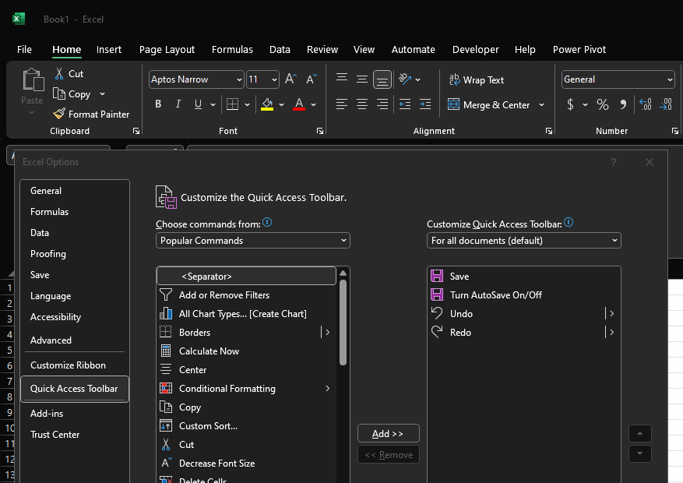The width and height of the screenshot is (683, 483).
Task: Click the Format Painter brush icon
Action: (x=59, y=114)
